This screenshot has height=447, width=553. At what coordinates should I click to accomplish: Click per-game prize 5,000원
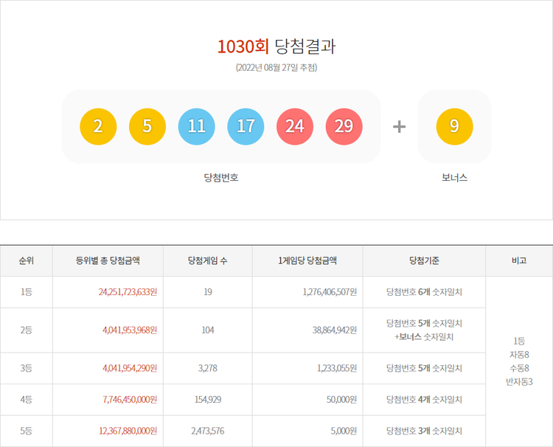[x=344, y=431]
